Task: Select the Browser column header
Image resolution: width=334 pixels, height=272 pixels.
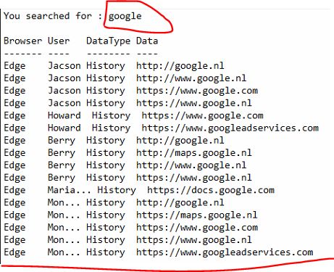Action: (22, 41)
